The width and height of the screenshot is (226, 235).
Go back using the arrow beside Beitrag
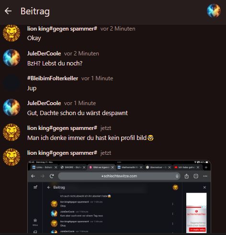8,11
